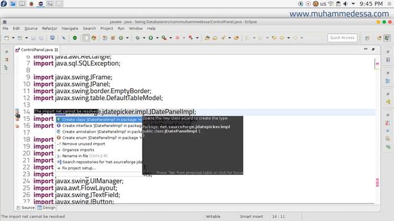Click the file manager icon in top panel
394x221 pixels.
pyautogui.click(x=13, y=4)
